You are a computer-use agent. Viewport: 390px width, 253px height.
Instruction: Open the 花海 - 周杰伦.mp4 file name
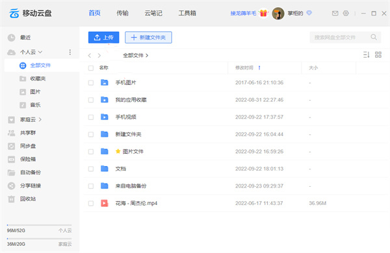click(136, 203)
